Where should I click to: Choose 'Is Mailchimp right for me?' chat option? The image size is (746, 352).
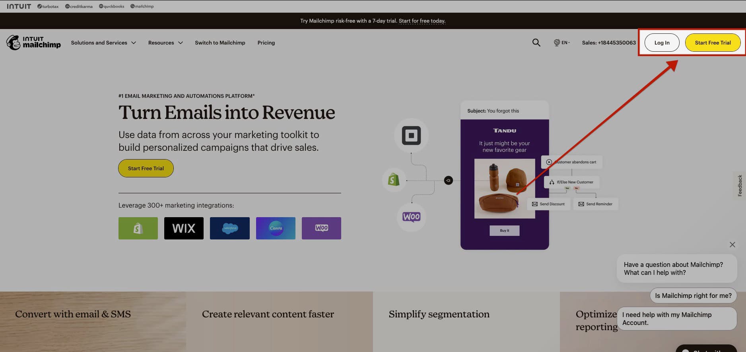point(693,296)
